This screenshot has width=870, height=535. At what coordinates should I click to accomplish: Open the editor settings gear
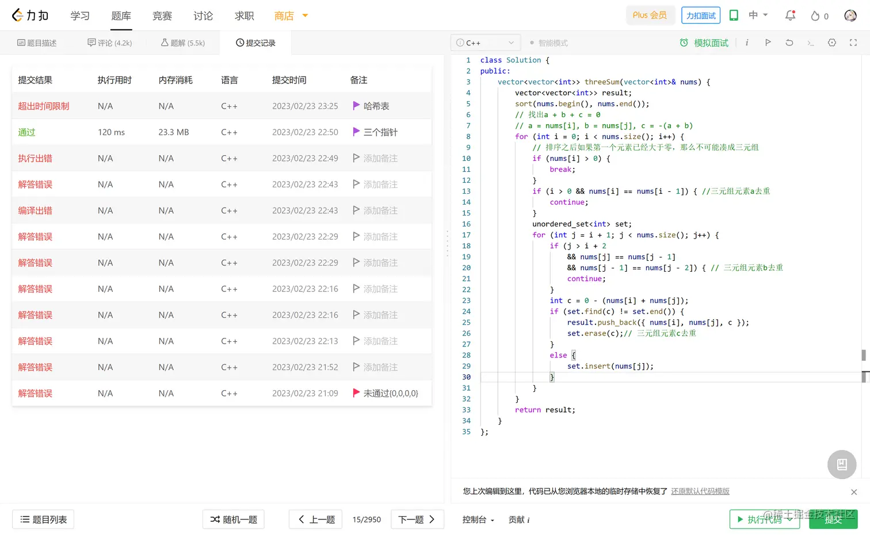(832, 43)
